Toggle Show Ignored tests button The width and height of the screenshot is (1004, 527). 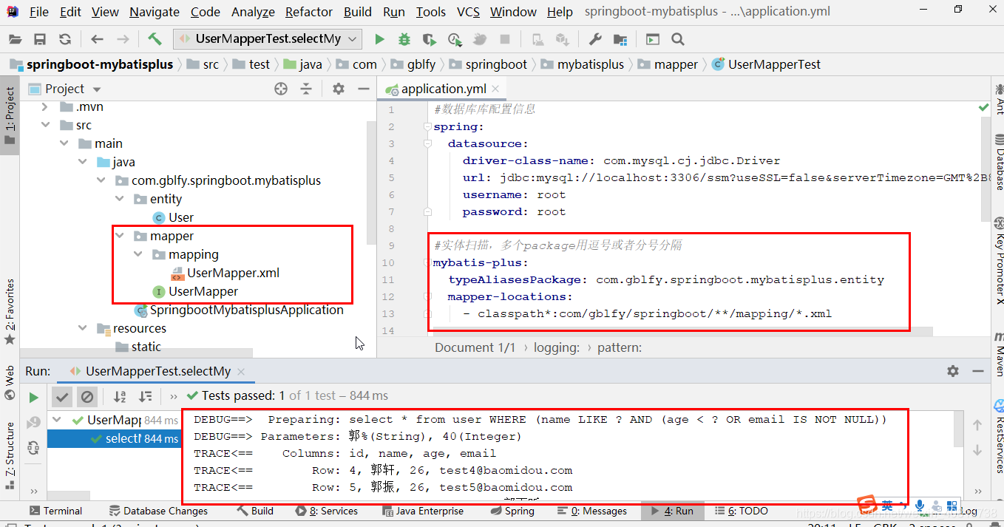point(87,397)
